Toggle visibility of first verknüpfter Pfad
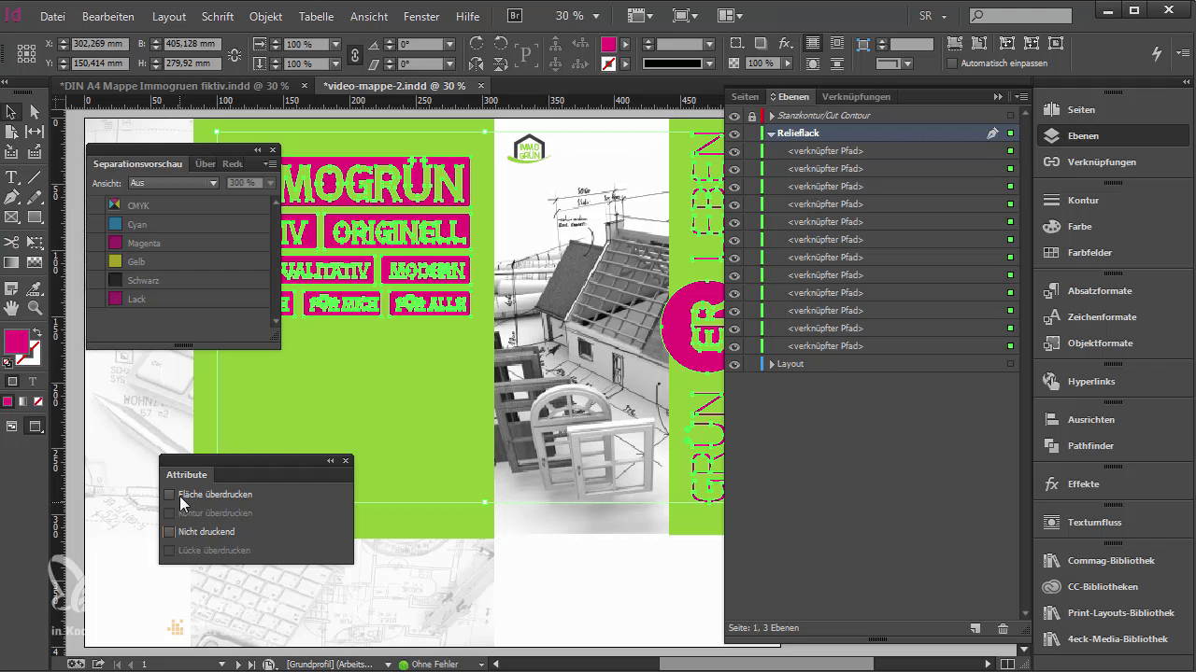This screenshot has height=672, width=1196. pos(734,151)
